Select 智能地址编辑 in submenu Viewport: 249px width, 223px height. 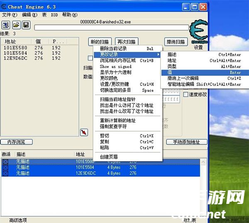(205, 84)
